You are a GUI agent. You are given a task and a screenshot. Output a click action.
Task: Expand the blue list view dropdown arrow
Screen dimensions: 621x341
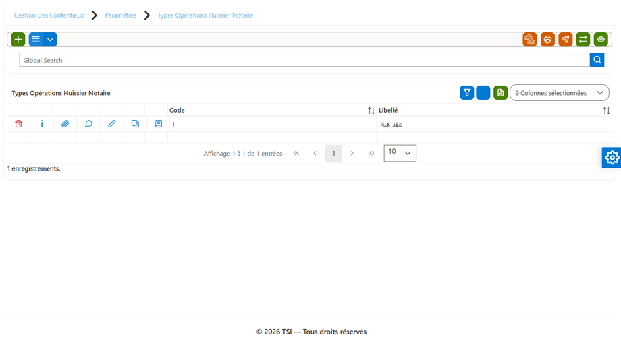tap(51, 40)
